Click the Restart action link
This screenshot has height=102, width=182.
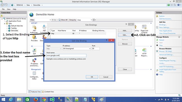[x=162, y=40]
